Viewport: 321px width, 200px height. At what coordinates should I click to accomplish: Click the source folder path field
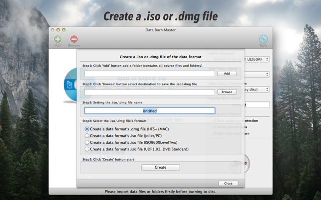coord(150,74)
